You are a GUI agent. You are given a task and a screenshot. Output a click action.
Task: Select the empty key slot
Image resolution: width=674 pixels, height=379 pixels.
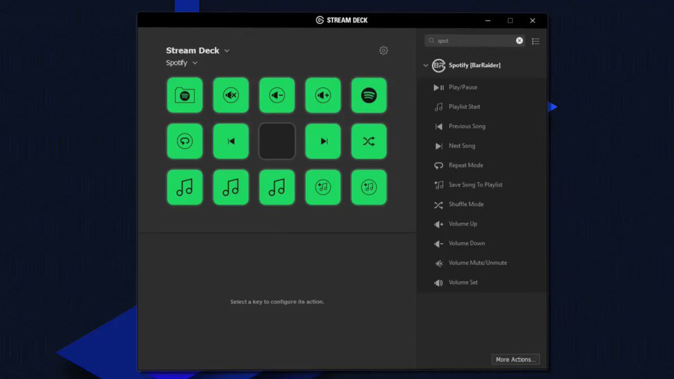(277, 141)
